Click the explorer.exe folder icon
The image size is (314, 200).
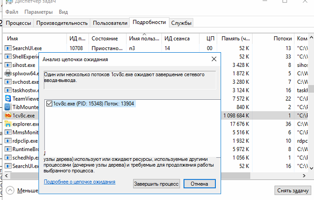pyautogui.click(x=8, y=124)
